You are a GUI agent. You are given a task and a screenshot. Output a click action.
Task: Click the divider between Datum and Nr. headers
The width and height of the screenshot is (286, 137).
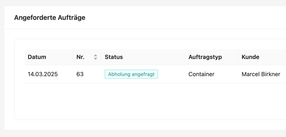[73, 57]
